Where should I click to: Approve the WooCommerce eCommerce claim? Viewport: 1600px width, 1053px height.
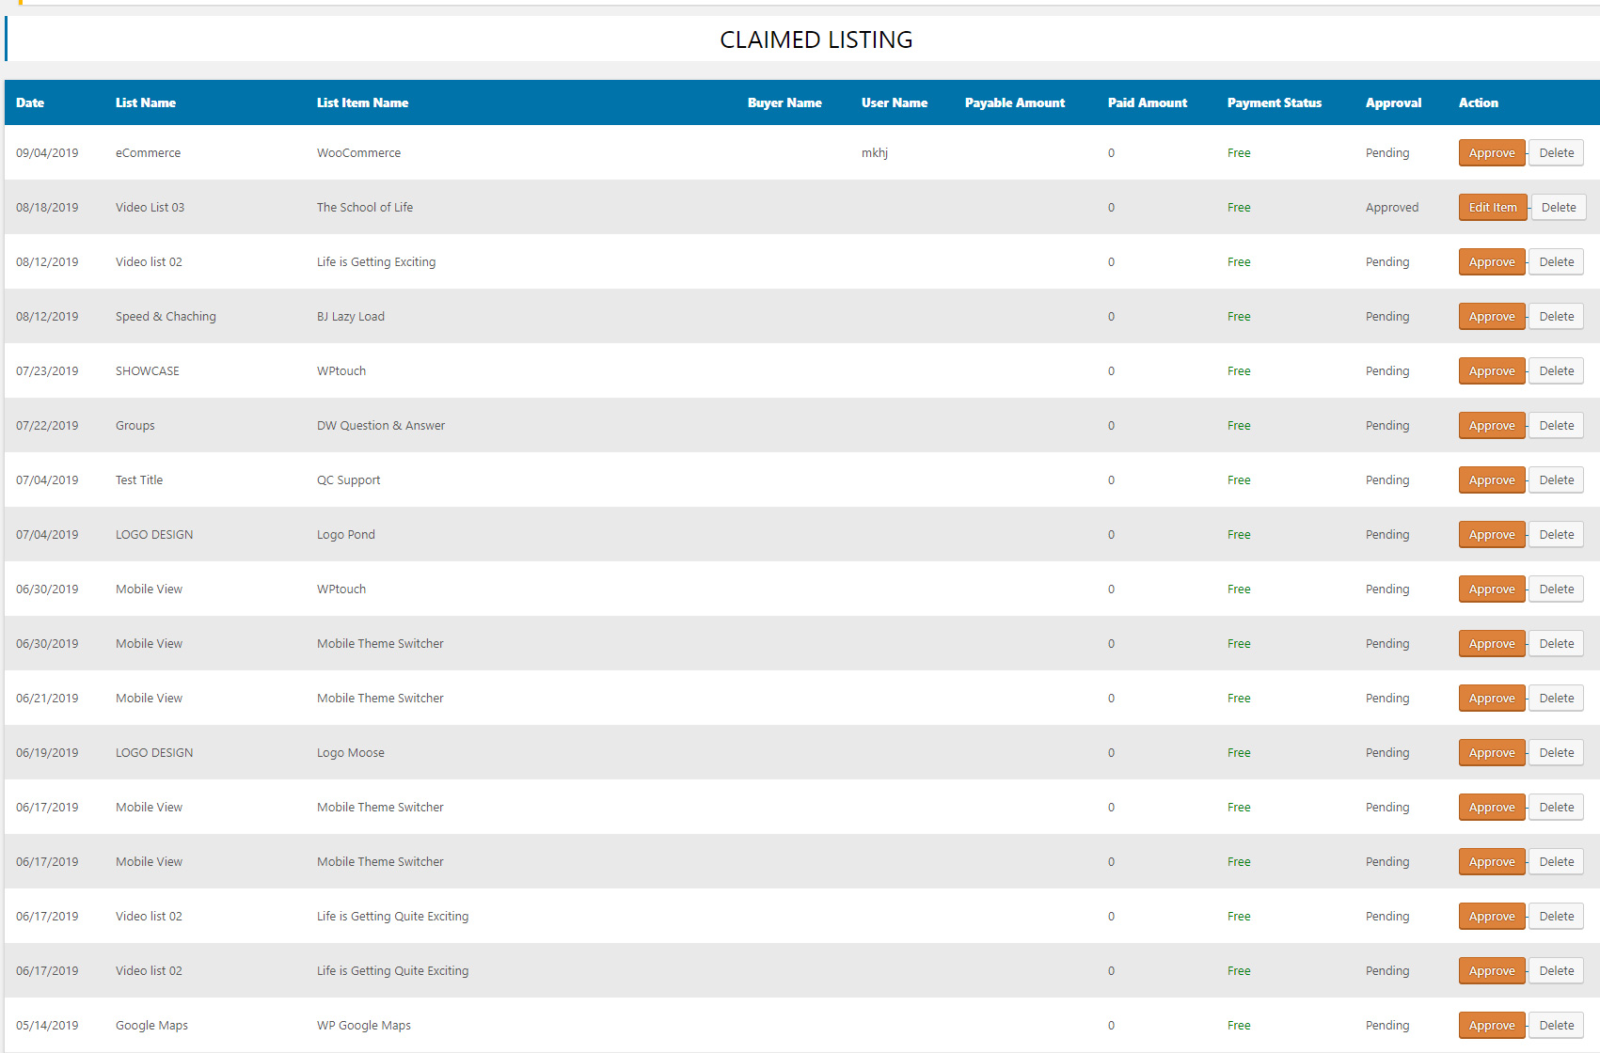pyautogui.click(x=1491, y=153)
